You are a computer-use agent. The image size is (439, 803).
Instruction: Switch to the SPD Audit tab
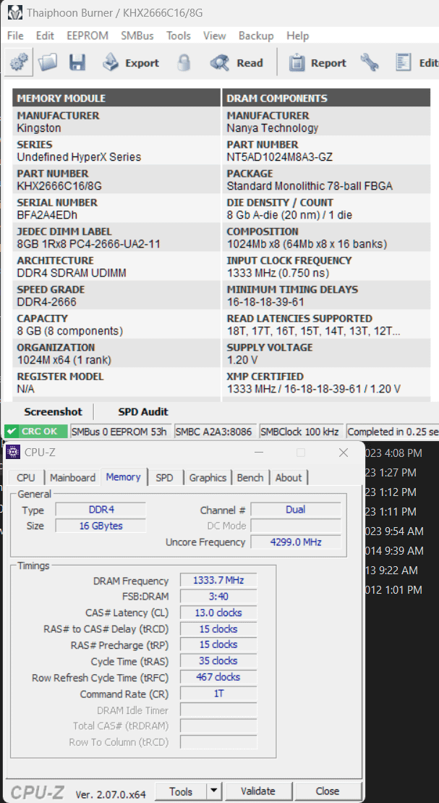143,412
